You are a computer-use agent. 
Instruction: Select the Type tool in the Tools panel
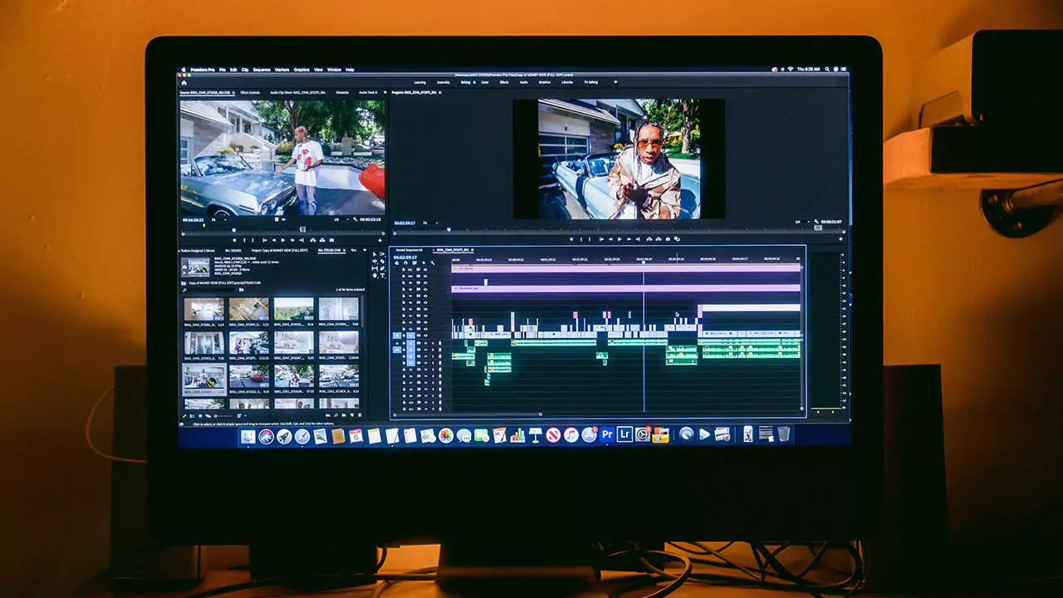tap(382, 276)
